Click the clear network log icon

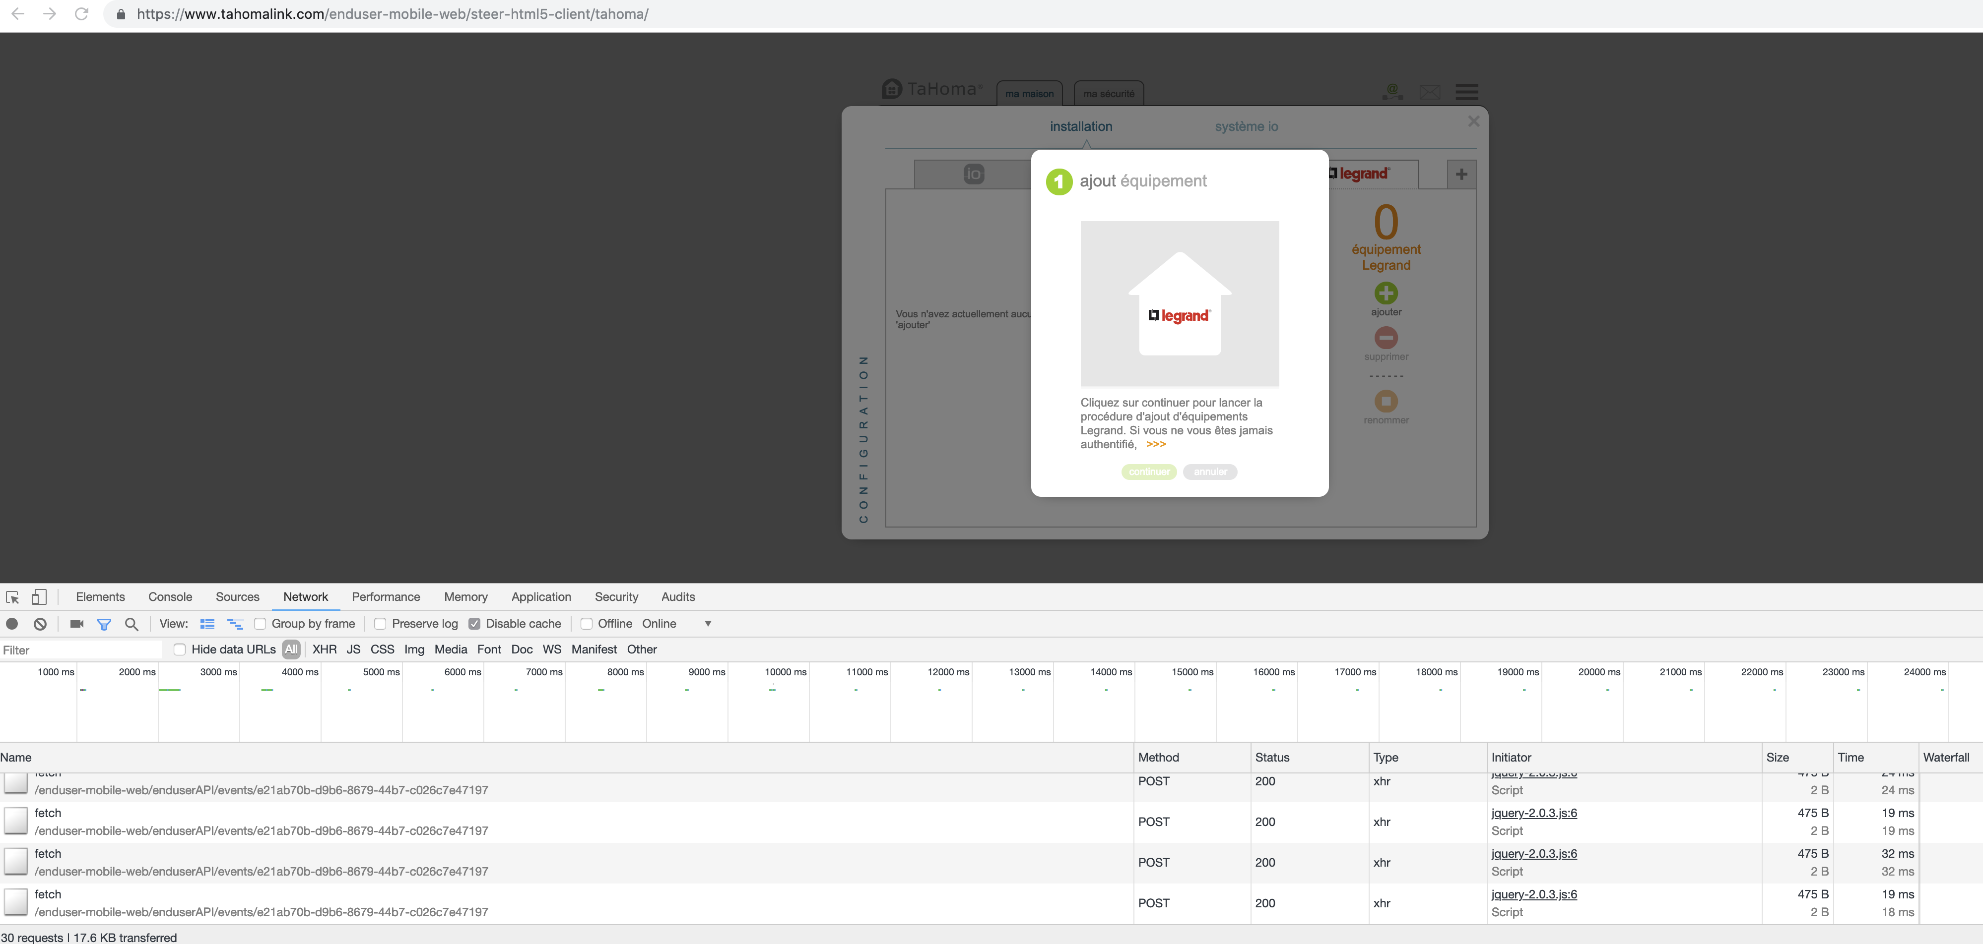tap(40, 624)
